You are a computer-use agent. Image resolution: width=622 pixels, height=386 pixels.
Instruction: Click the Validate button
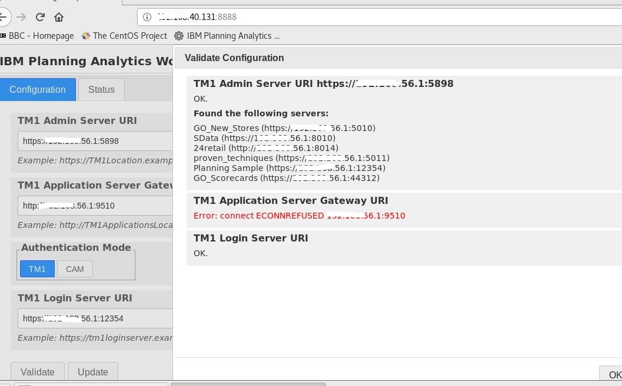[x=38, y=372]
